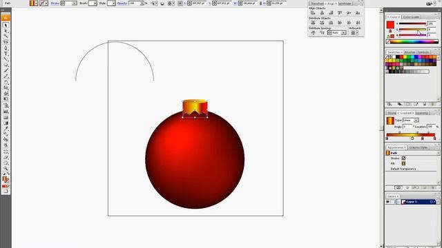Open Adobe Bridge from top-right icon
Viewport: 442px width, 248px height.
pyautogui.click(x=430, y=3)
